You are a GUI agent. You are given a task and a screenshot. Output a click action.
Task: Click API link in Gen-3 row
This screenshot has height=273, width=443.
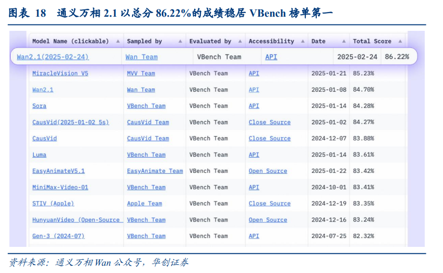tap(254, 236)
